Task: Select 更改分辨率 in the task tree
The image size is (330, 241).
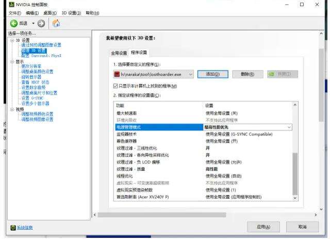Action: pyautogui.click(x=31, y=66)
